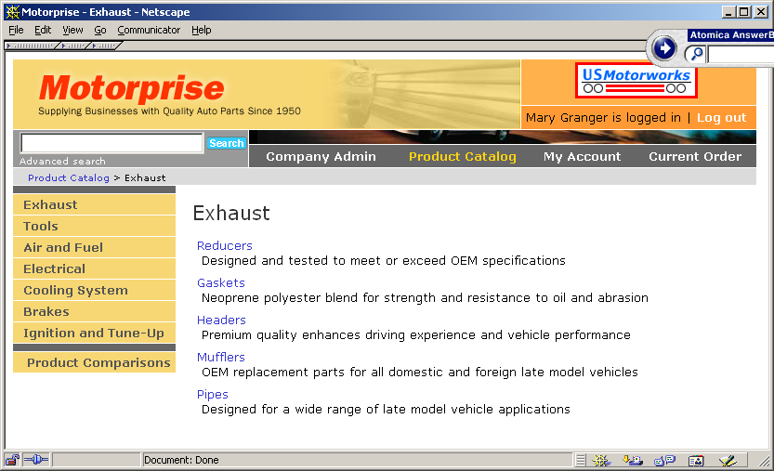Click the component bar grip handle
This screenshot has height=471, width=774.
pos(581,461)
